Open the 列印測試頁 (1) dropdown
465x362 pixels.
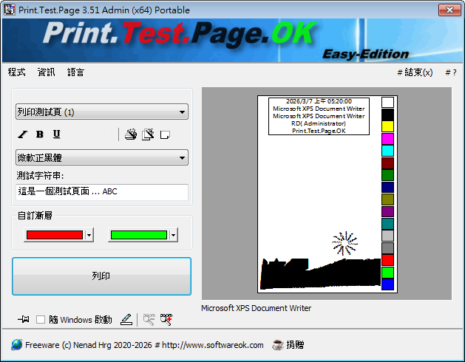tap(102, 112)
